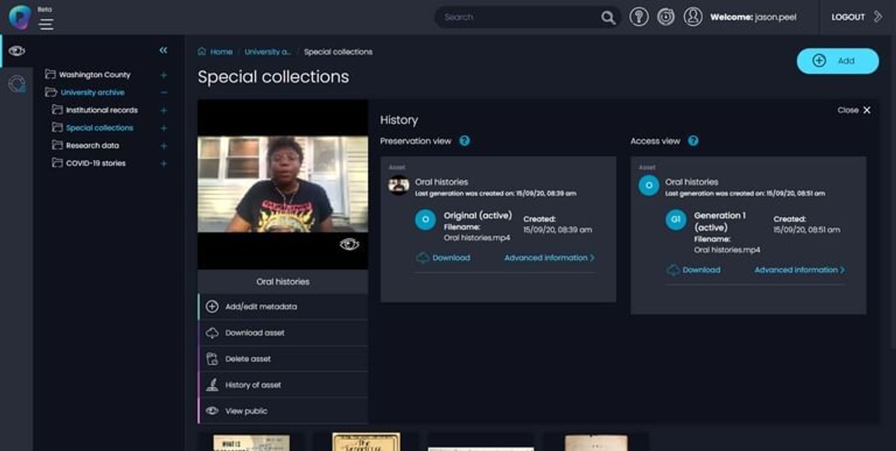896x451 pixels.
Task: Collapse the sidebar with double chevron
Action: click(x=163, y=50)
